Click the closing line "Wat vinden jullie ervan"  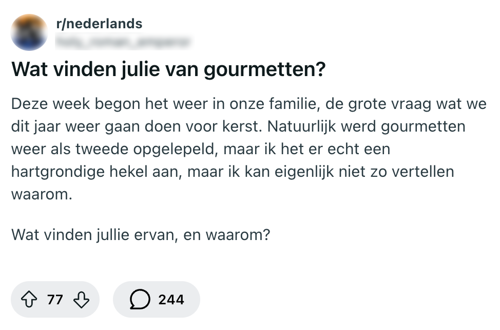pos(141,235)
